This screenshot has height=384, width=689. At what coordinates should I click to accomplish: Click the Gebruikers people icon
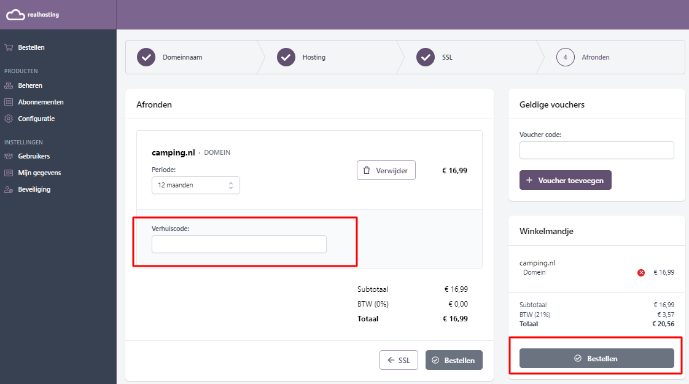[x=9, y=156]
